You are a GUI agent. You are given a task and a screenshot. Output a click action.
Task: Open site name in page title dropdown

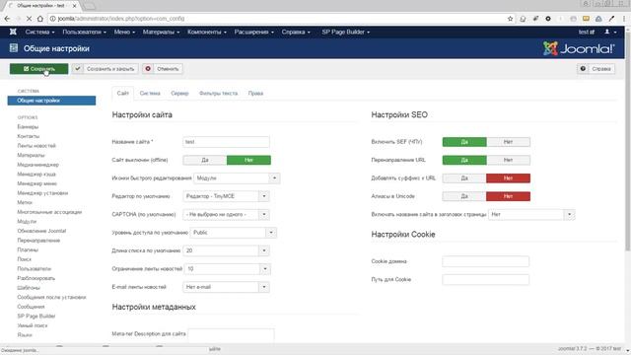(x=531, y=214)
